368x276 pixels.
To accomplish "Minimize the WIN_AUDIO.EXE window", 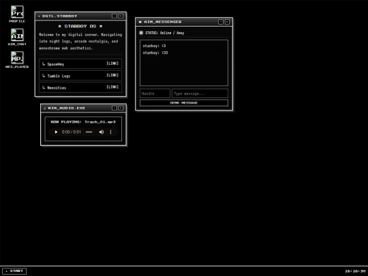I will tap(114, 108).
